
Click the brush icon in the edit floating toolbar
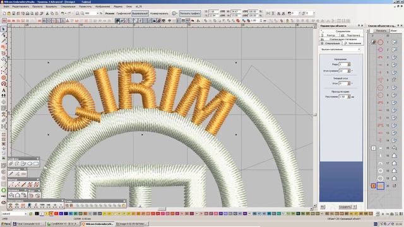[x=11, y=174]
